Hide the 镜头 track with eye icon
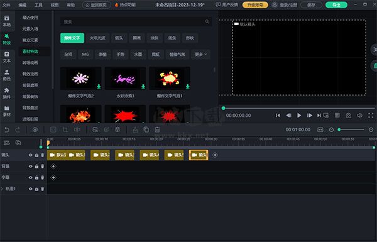The width and height of the screenshot is (377, 242). (x=30, y=155)
